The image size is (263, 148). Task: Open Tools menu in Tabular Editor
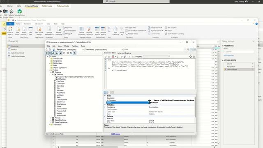(83, 46)
